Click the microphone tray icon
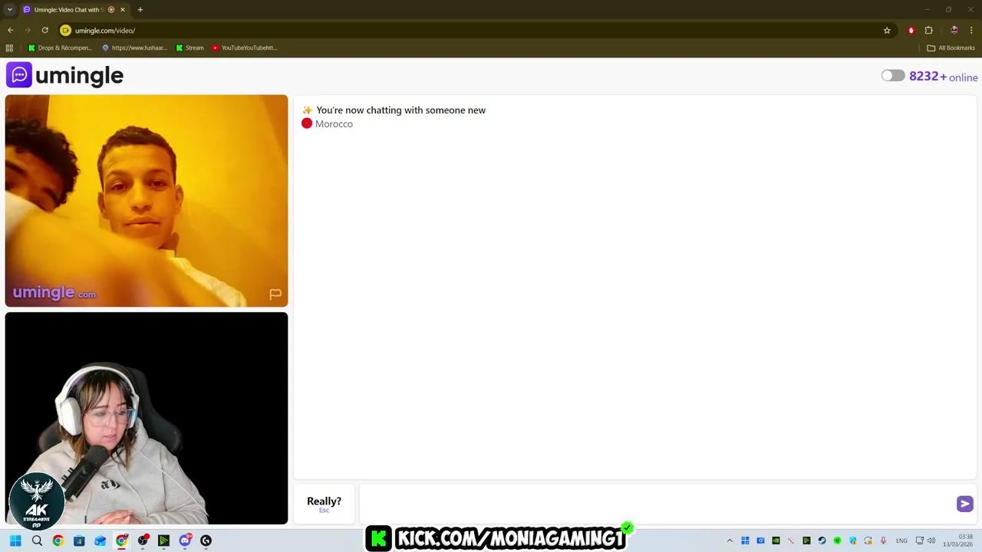The height and width of the screenshot is (552, 982). 883,540
